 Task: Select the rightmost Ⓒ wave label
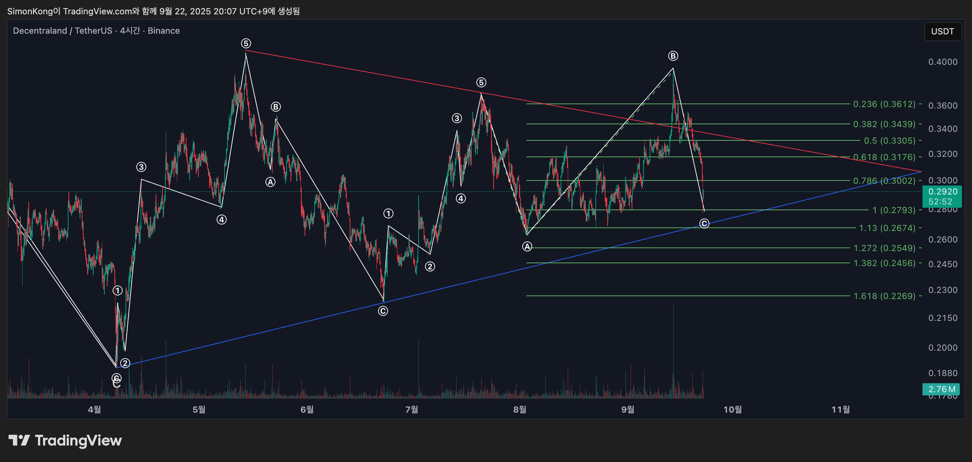704,224
